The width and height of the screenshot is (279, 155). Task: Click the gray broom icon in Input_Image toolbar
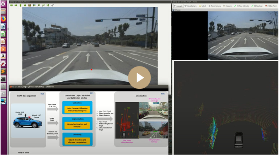pos(52,5)
